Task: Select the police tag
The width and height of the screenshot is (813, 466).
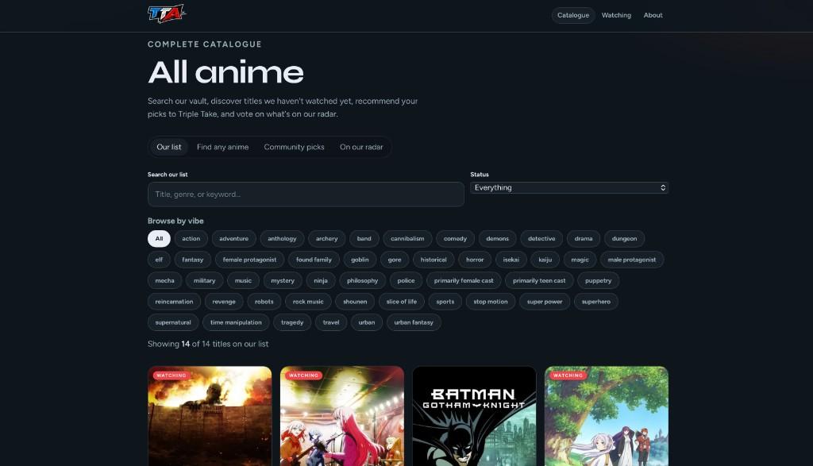Action: 406,280
